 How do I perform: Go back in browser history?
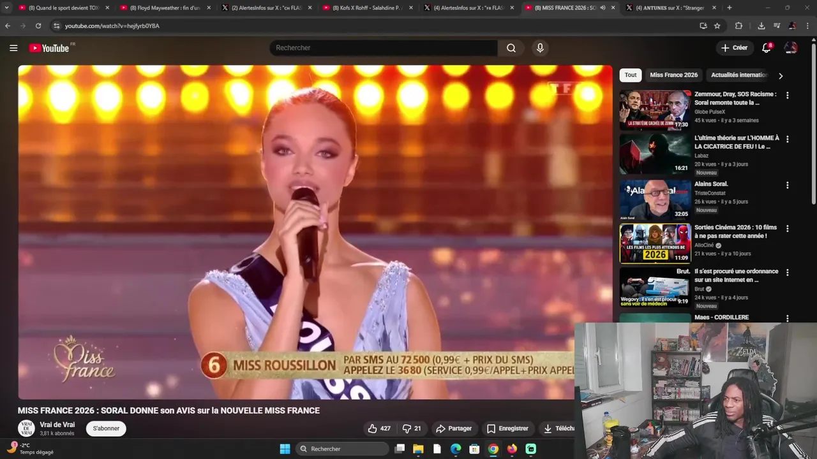[x=8, y=25]
